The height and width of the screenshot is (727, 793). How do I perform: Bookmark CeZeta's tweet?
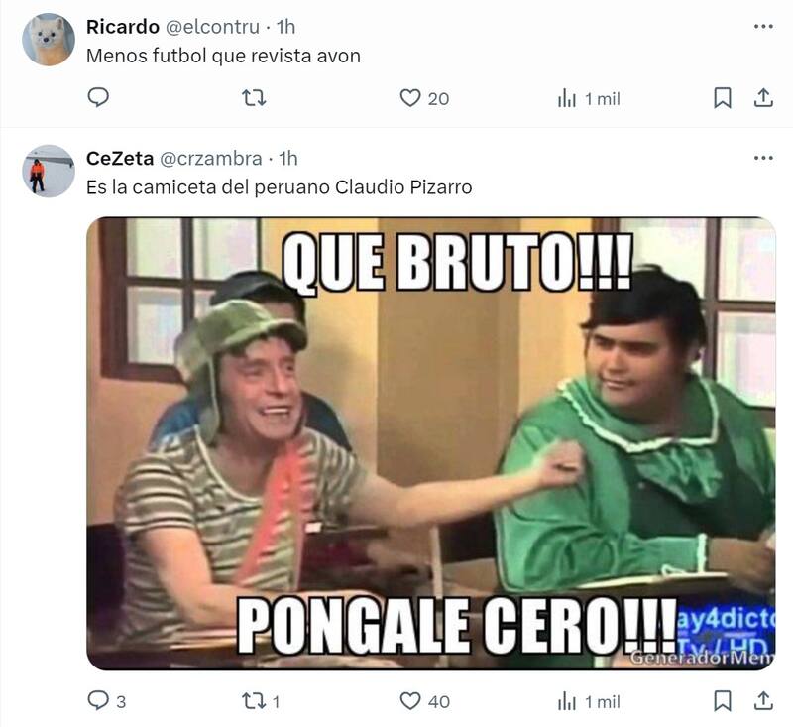pos(723,701)
